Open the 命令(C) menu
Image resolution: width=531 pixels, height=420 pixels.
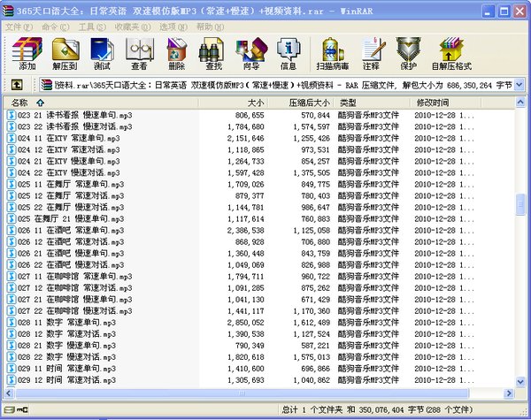click(x=56, y=27)
